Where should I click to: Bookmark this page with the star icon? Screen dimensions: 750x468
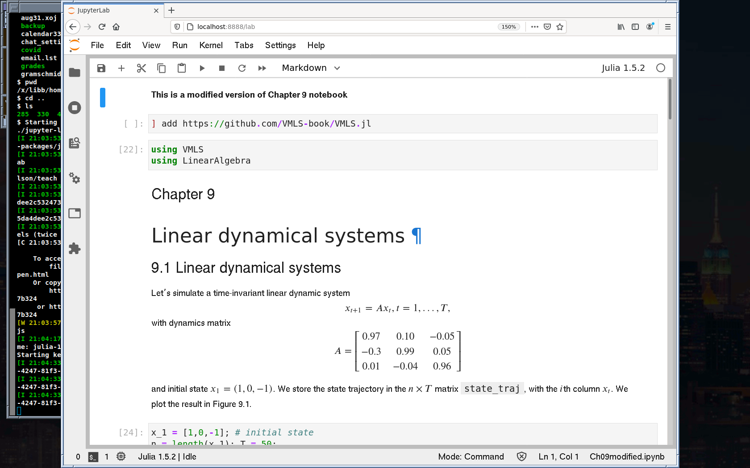click(560, 27)
